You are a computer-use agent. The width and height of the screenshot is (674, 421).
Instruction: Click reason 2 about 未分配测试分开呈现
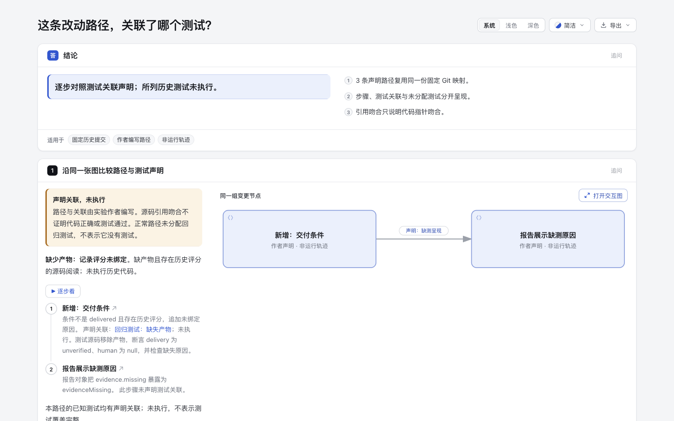tap(409, 96)
